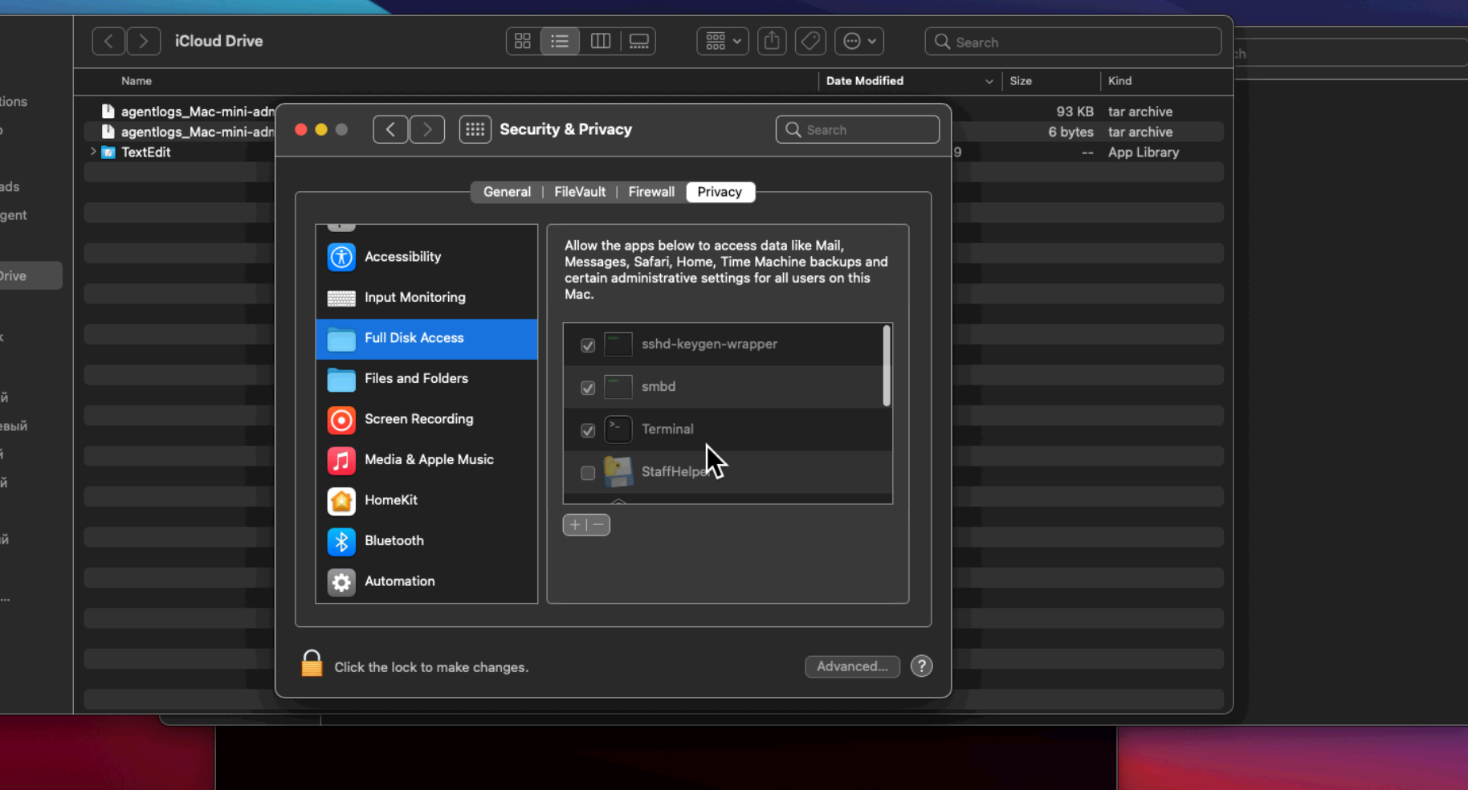Toggle the Terminal checkbox
The width and height of the screenshot is (1468, 790).
click(x=588, y=430)
